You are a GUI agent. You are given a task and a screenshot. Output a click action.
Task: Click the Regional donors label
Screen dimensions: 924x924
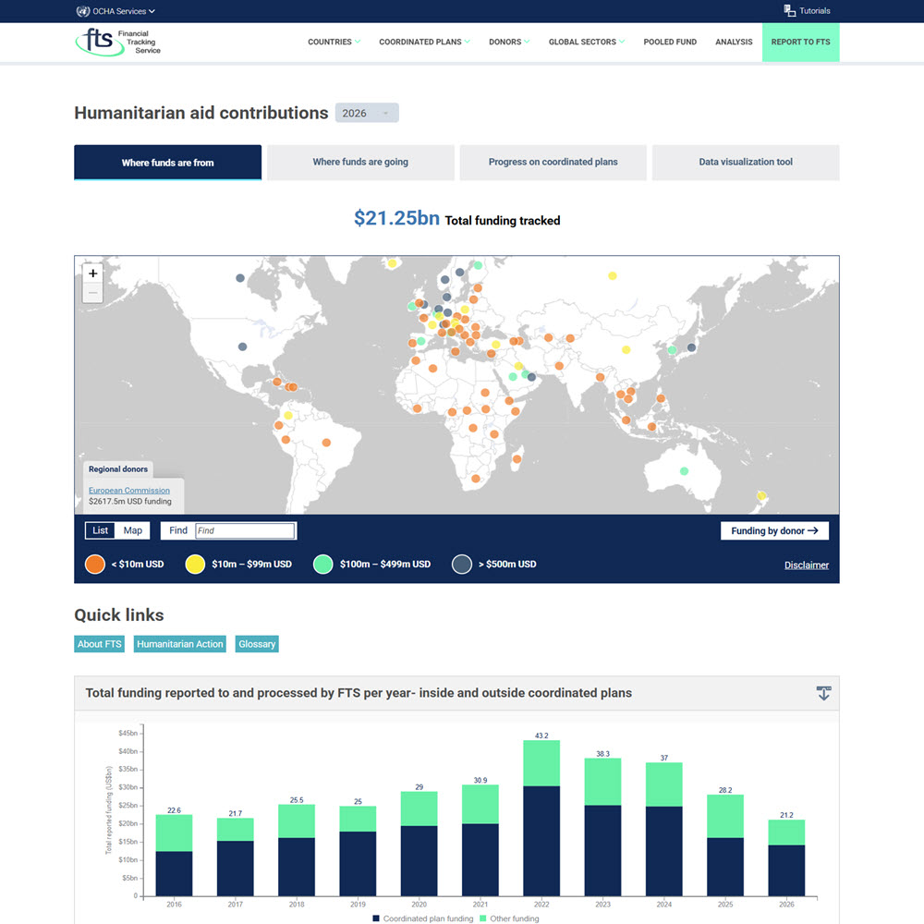tap(118, 469)
